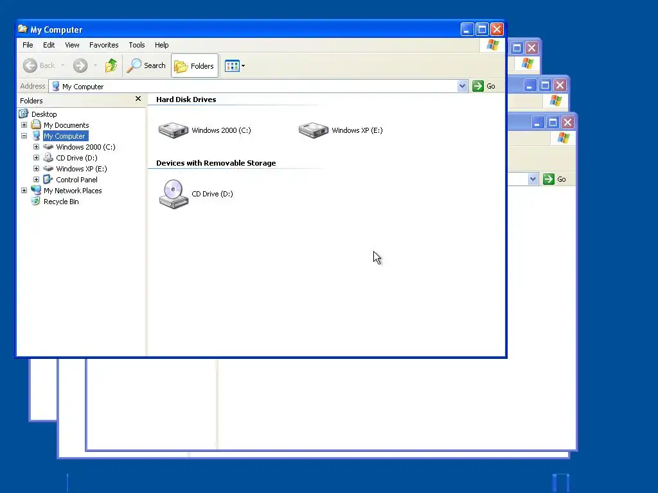Select CD Drive (D:) disc icon
Screen dimensions: 658x493
tap(173, 194)
